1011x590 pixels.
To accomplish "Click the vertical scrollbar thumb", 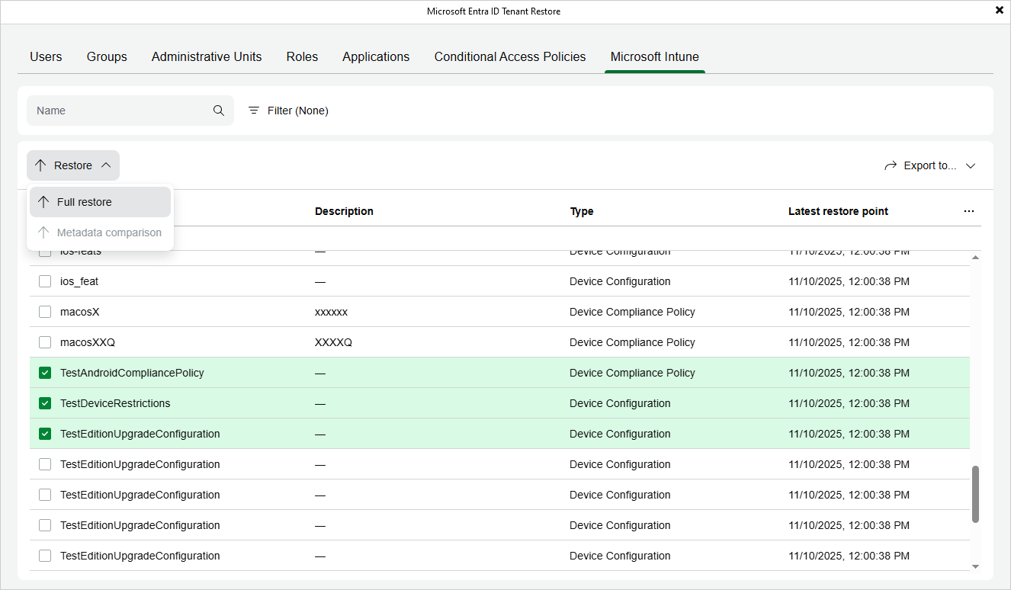I will tap(975, 494).
